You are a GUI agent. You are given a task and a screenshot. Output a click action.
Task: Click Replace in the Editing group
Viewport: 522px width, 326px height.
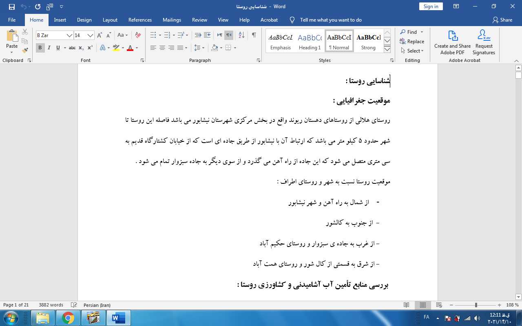point(412,42)
